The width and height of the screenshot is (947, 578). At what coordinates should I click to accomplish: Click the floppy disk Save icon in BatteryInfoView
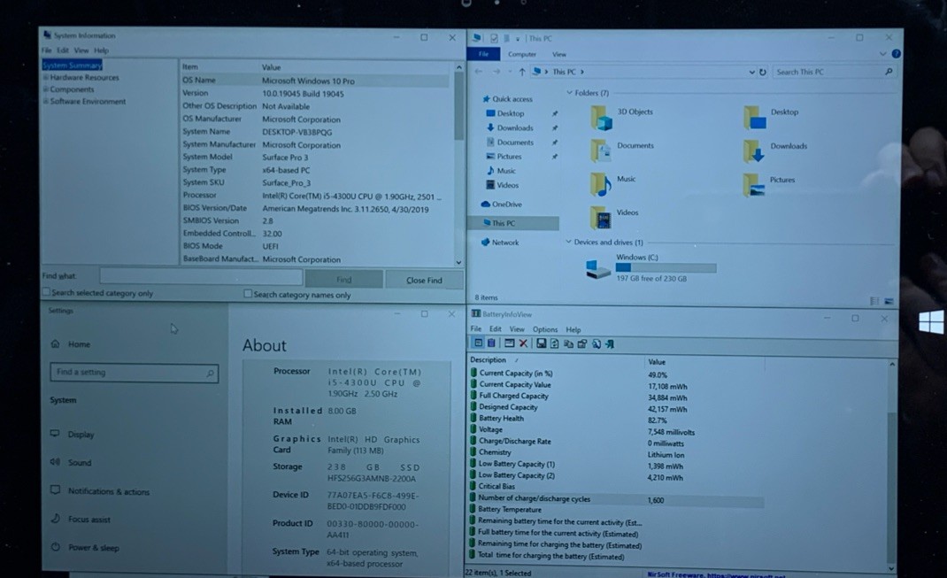[x=541, y=343]
